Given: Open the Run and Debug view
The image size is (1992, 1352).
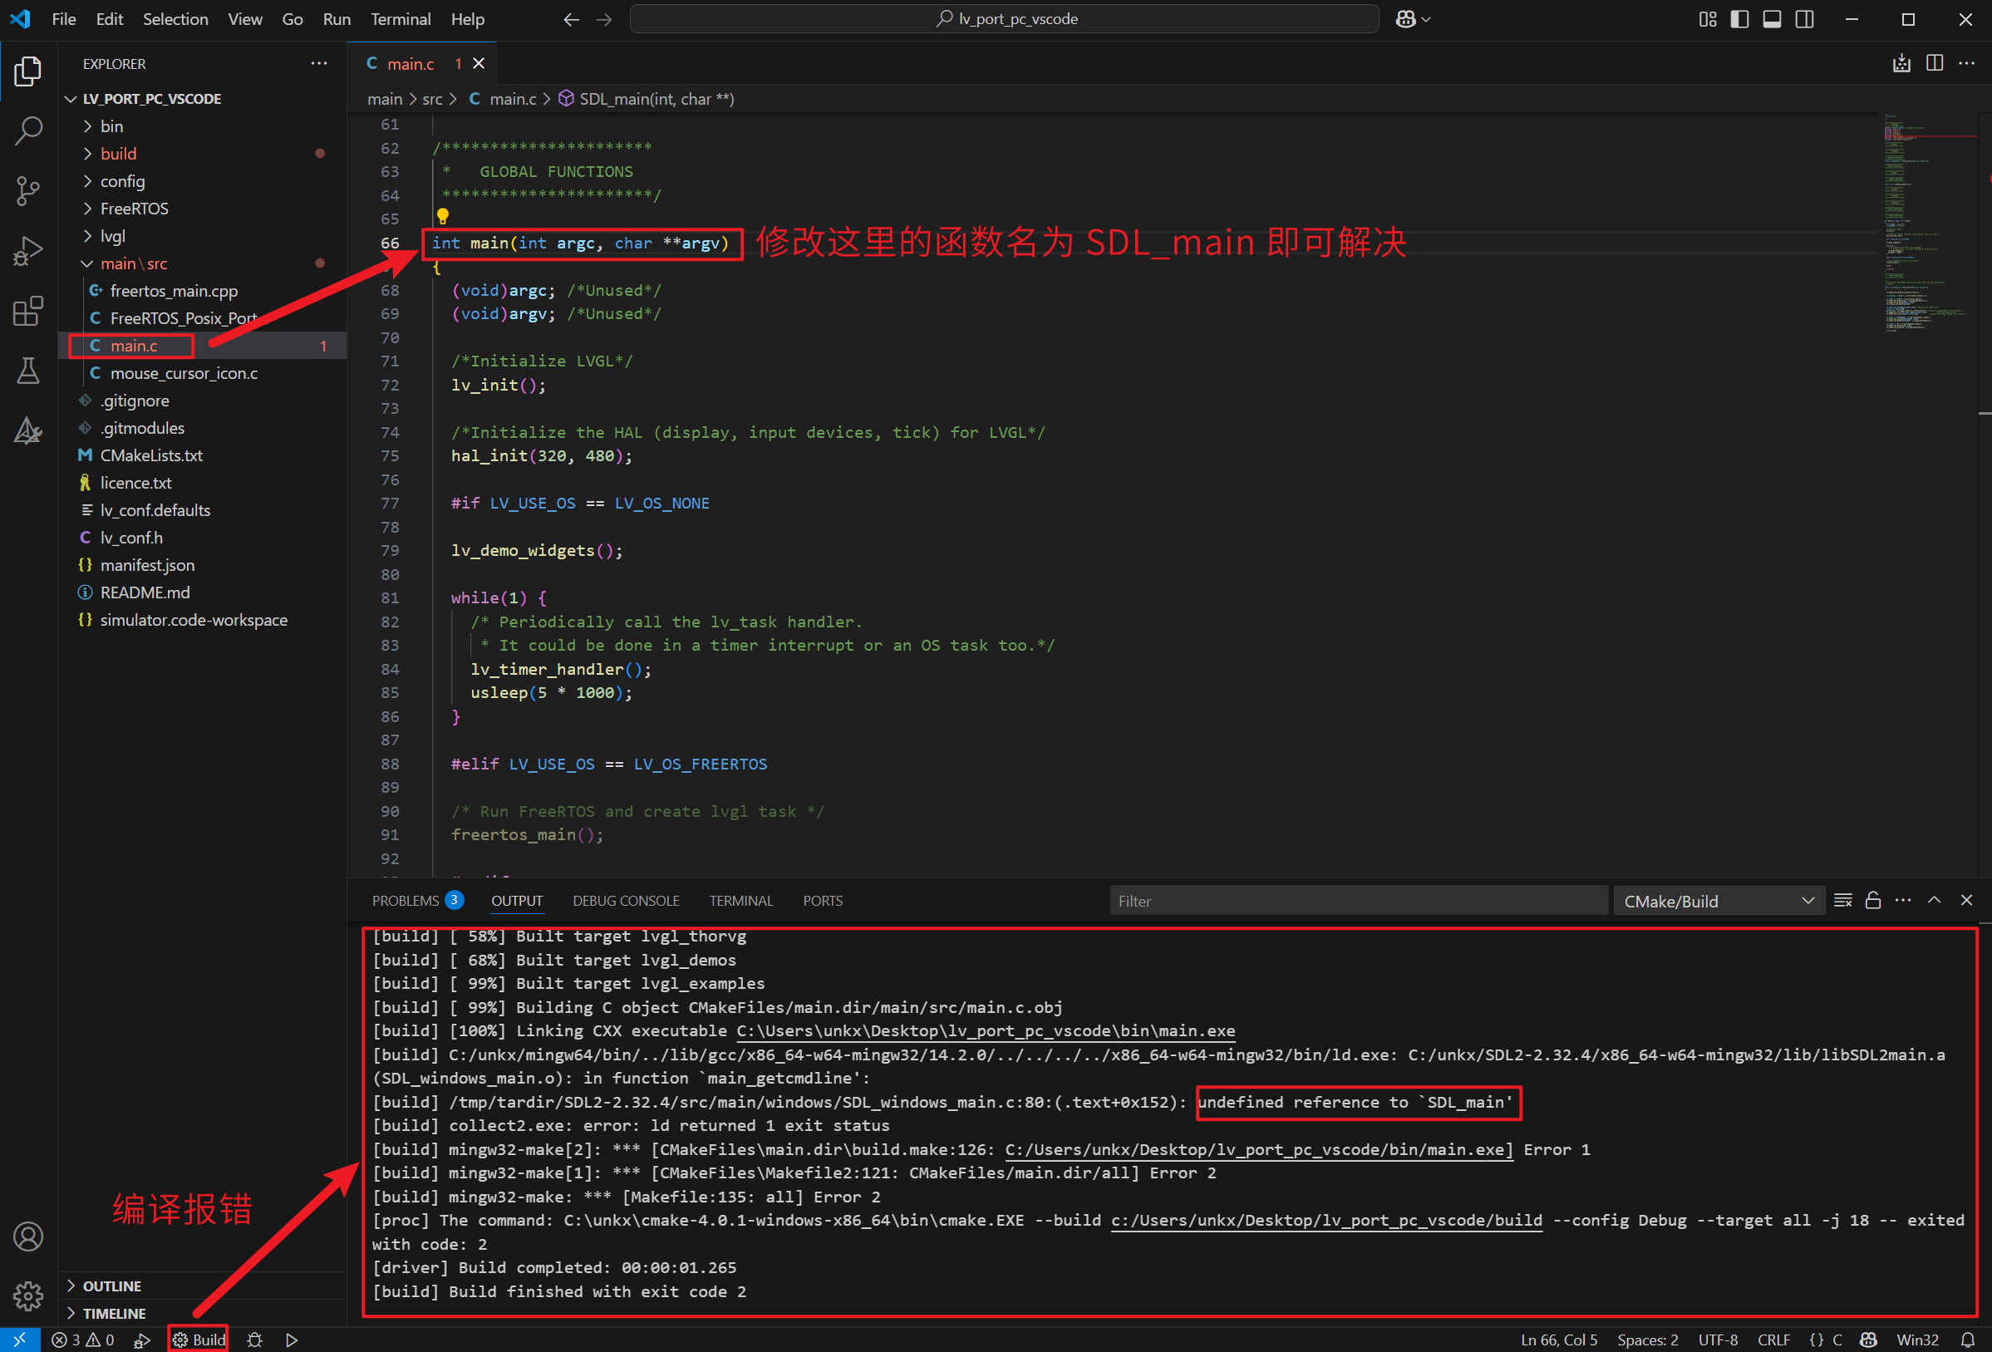Looking at the screenshot, I should tap(28, 251).
